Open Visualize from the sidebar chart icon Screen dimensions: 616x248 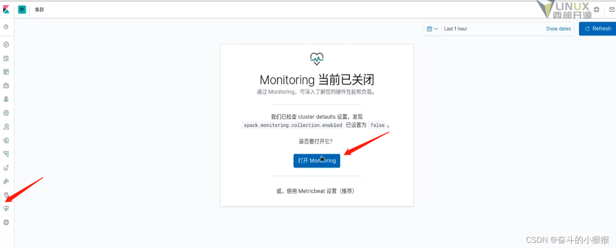[6, 58]
